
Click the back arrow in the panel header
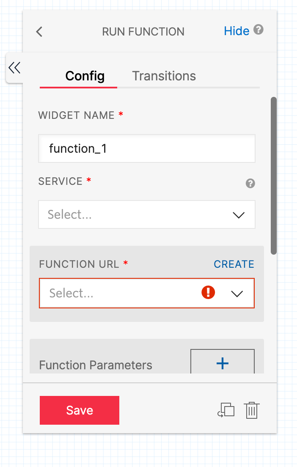coord(39,31)
